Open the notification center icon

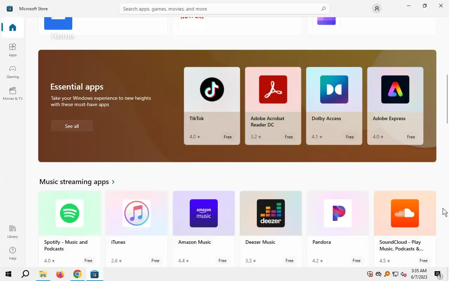[438, 274]
